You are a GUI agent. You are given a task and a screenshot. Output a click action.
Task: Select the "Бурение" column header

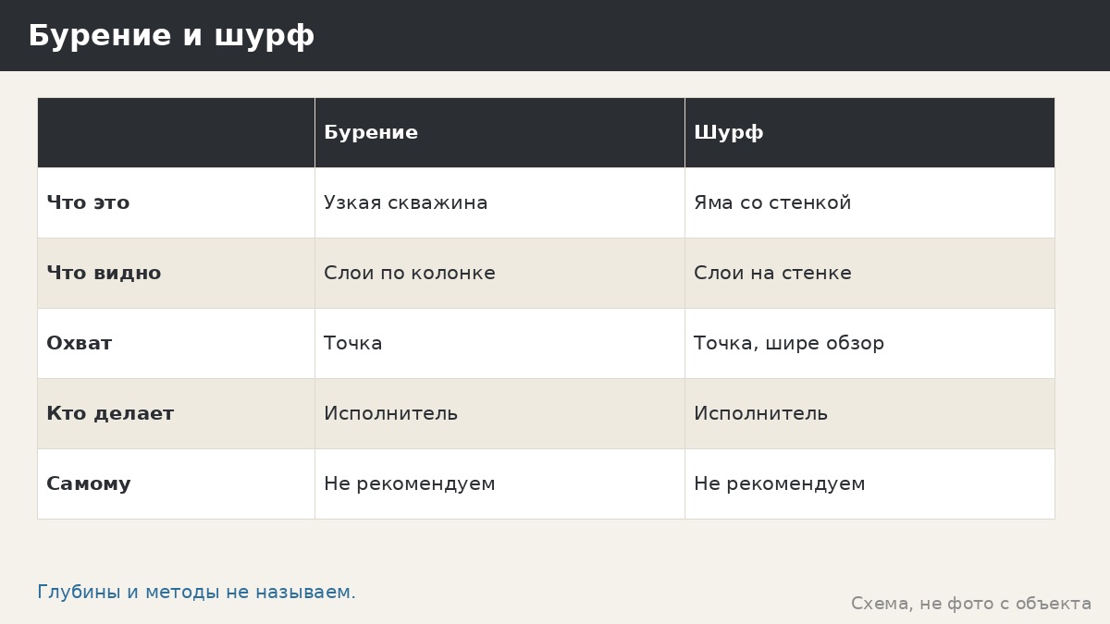coord(499,132)
